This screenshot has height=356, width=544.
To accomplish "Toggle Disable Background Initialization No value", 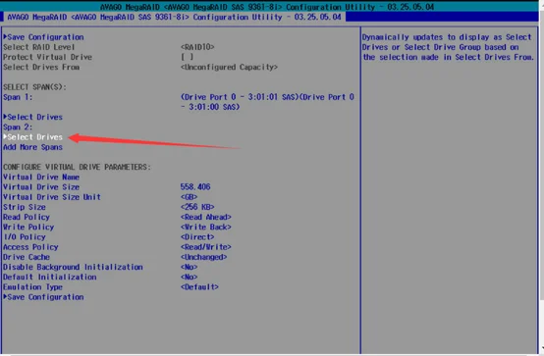I will point(190,268).
